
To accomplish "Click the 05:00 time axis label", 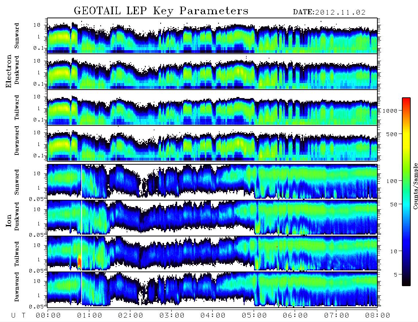I will click(x=254, y=316).
